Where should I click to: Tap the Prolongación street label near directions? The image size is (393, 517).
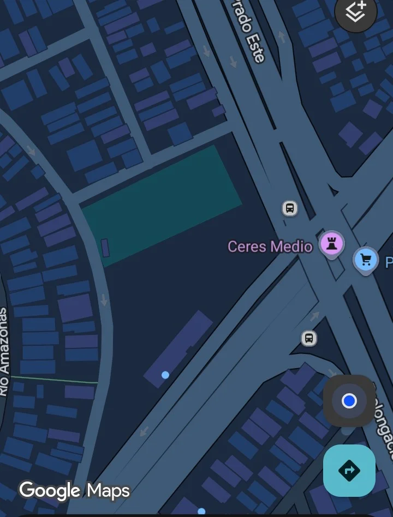pos(384,429)
